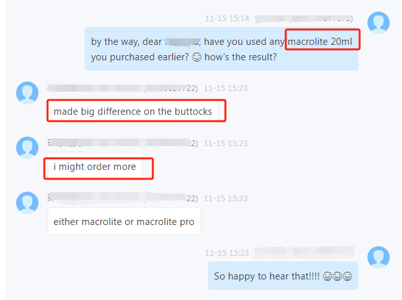Click timestamp above 'either macrolite' message

click(225, 198)
